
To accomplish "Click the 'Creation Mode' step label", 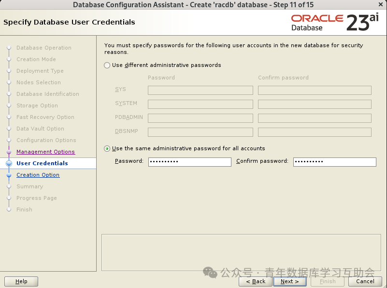I will tap(36, 59).
